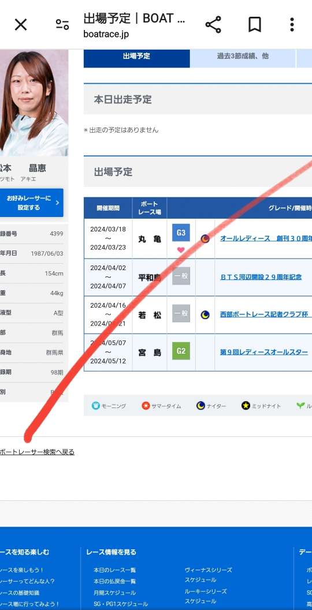The height and width of the screenshot is (610, 312).
Task: Close the browser tab with X icon
Action: 21,25
